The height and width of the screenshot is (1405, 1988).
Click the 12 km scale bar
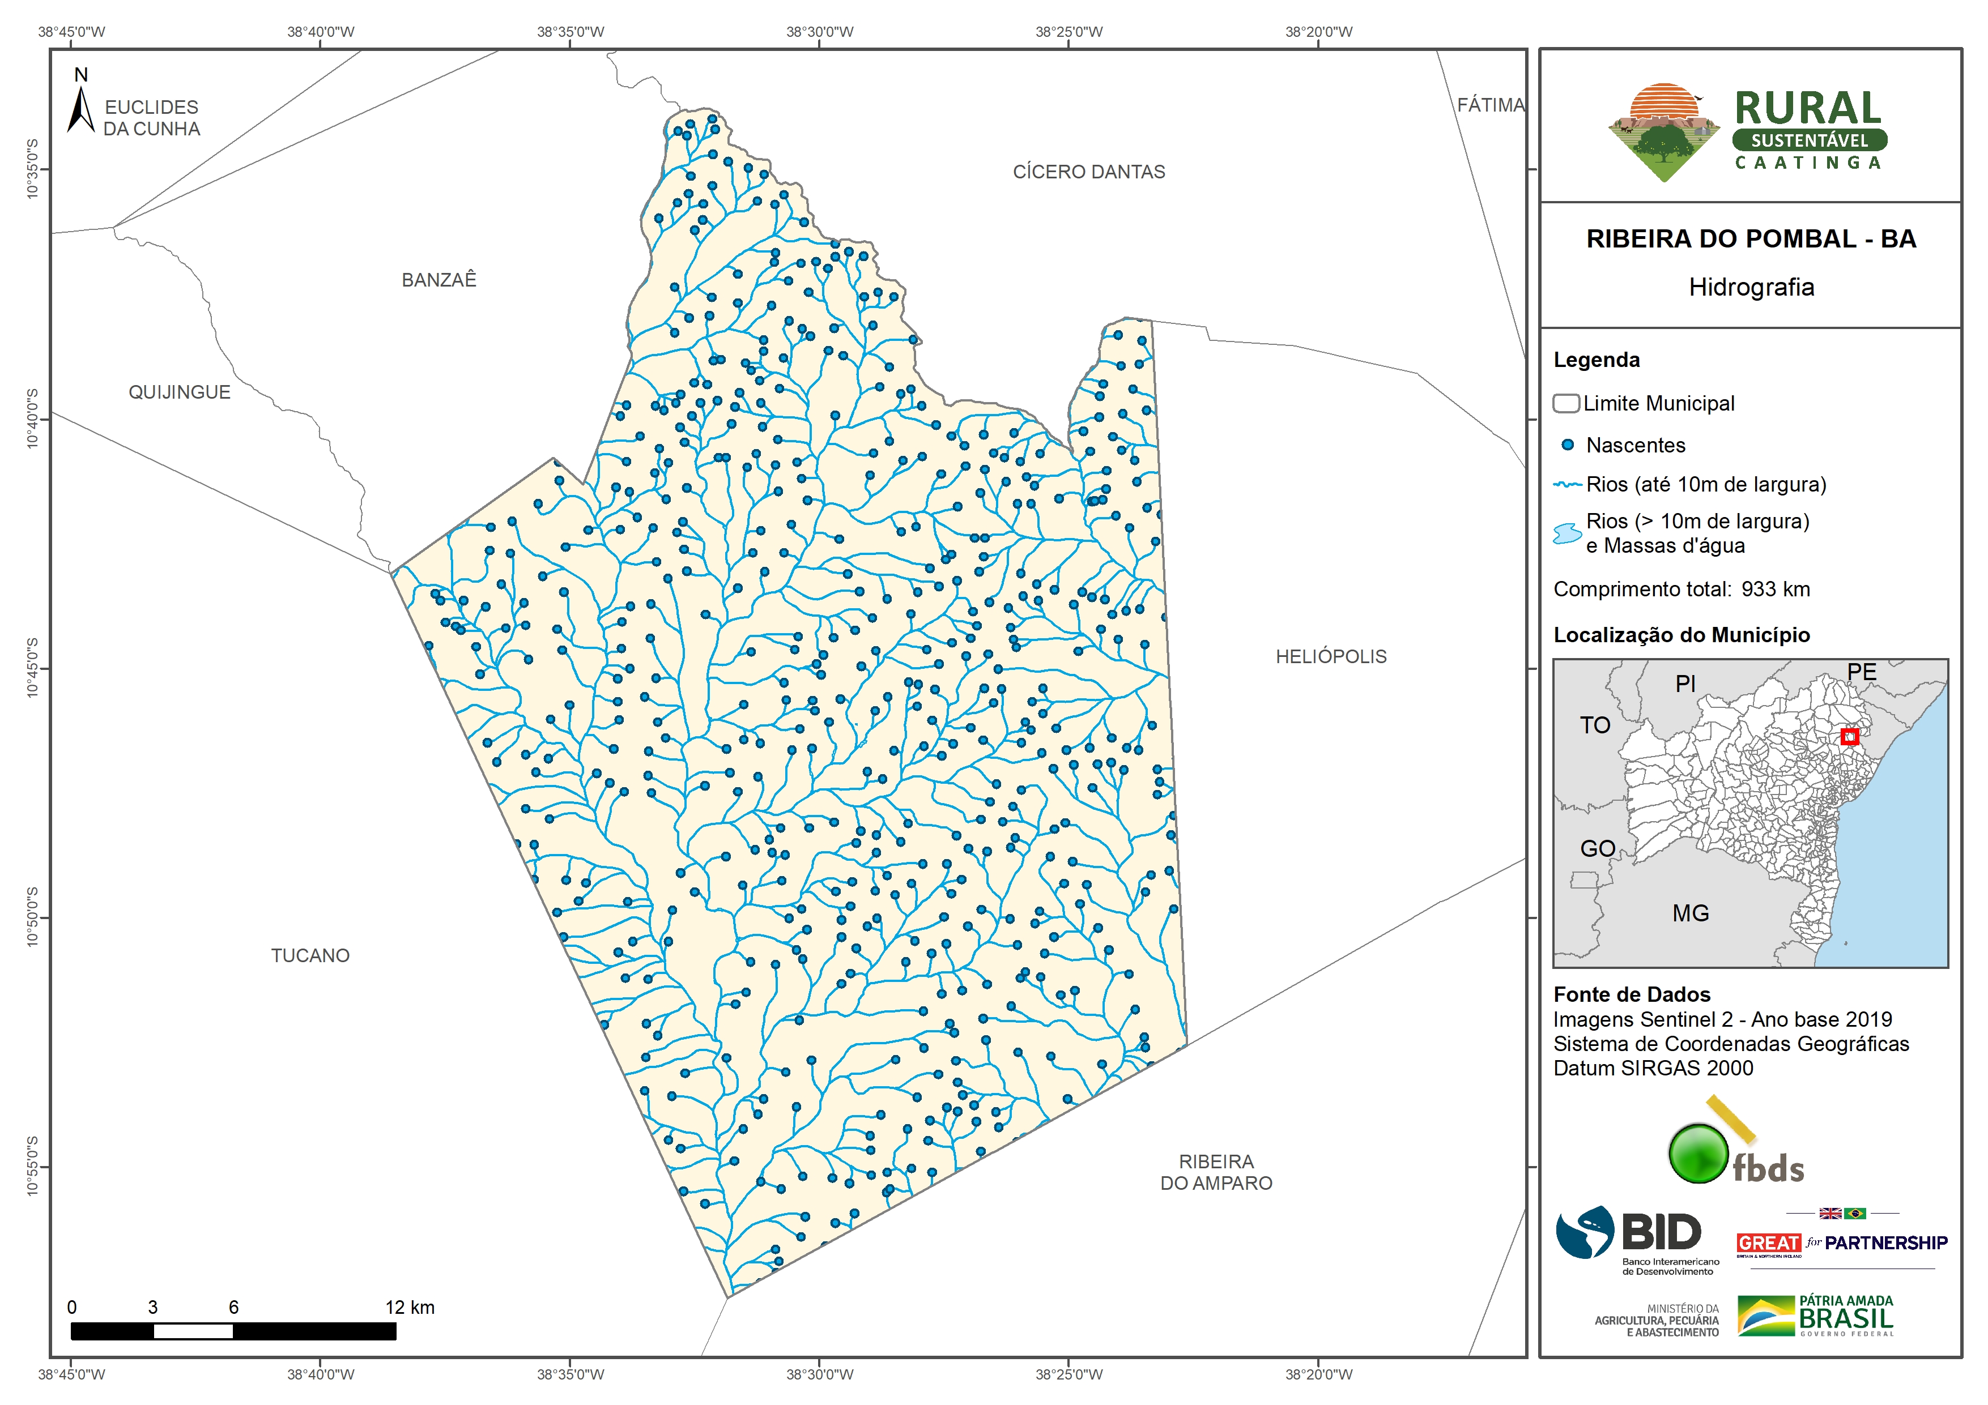pyautogui.click(x=233, y=1331)
